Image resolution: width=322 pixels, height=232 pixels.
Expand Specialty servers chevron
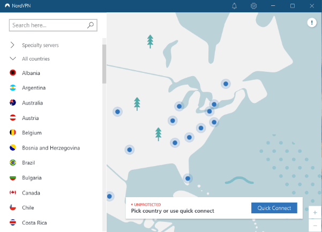click(12, 45)
